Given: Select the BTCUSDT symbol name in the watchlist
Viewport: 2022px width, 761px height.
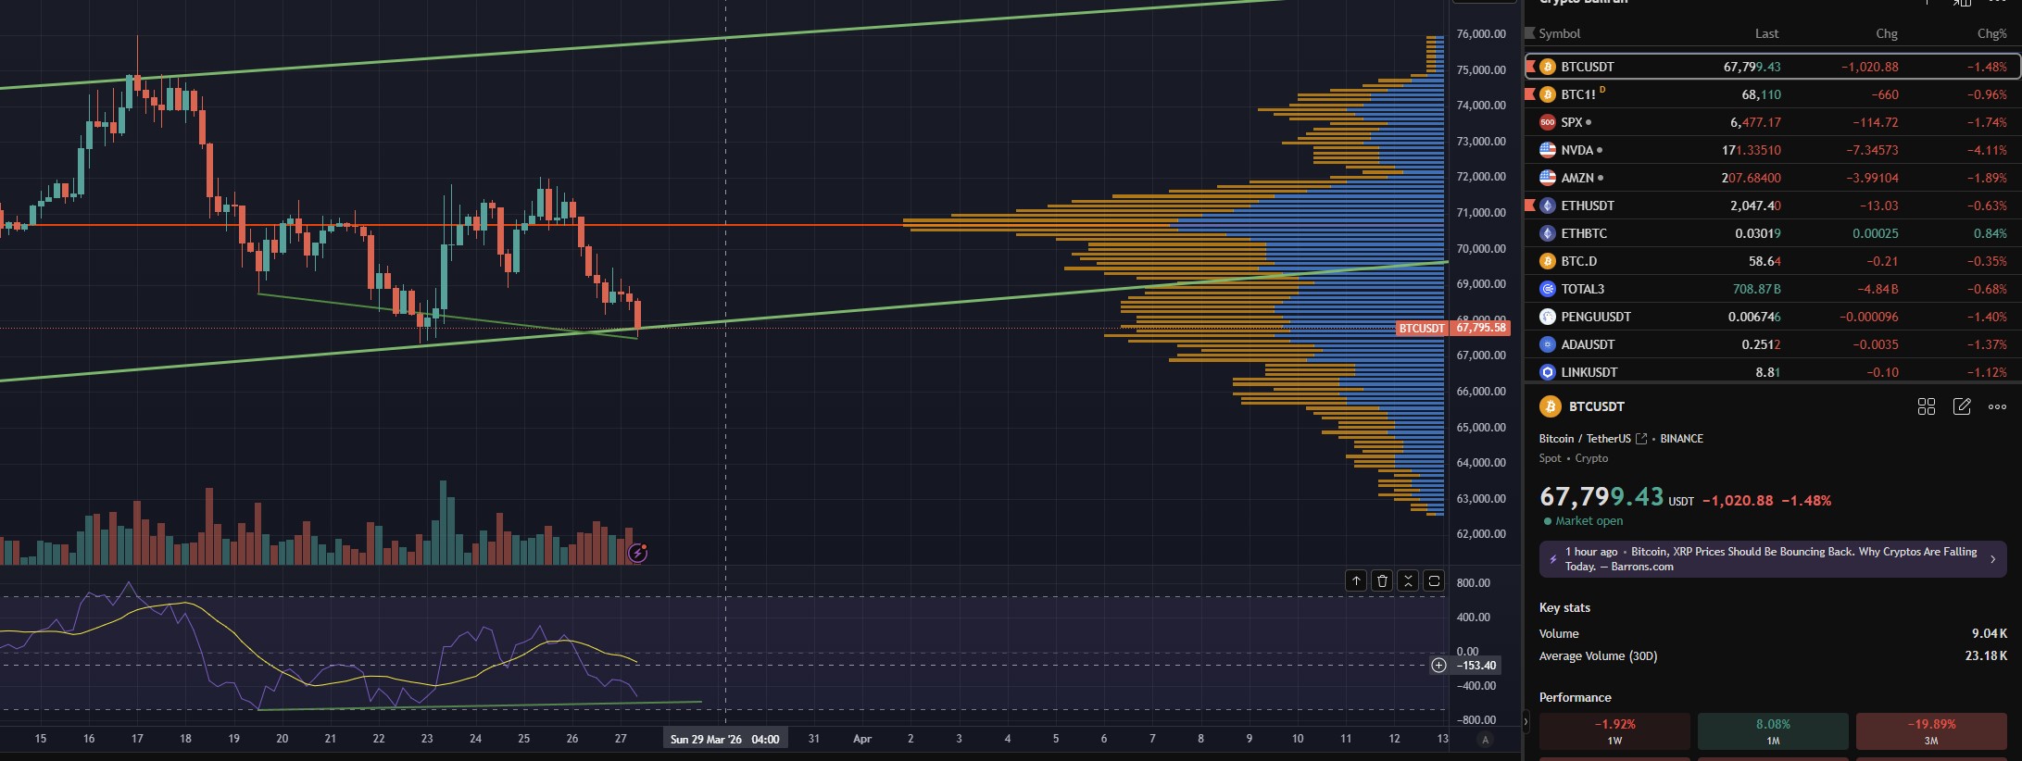Looking at the screenshot, I should pos(1588,67).
